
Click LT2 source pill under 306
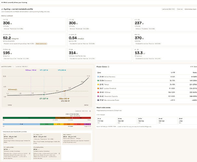point(79,29)
